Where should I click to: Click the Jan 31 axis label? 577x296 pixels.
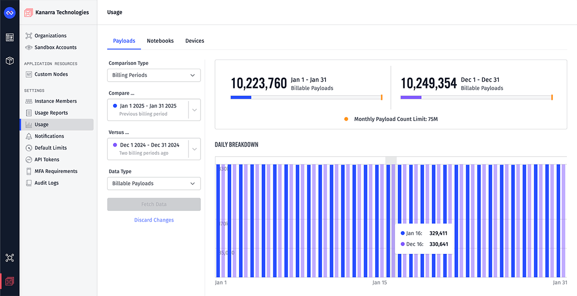point(560,283)
